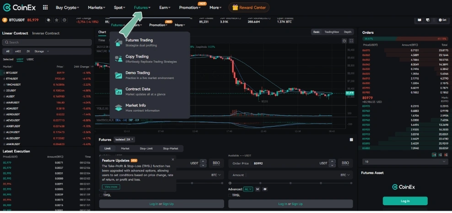Favorite BTCUSDT with the header star
452x213 pixels.
pos(57,20)
